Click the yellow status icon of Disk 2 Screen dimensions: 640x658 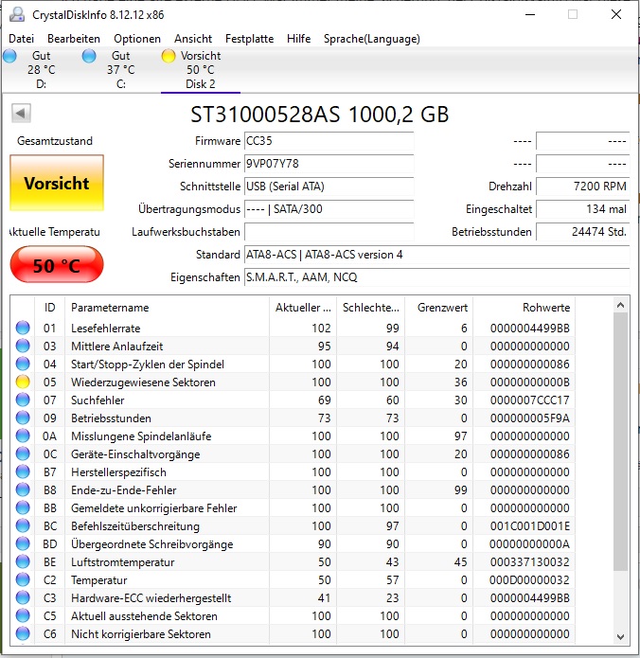pos(169,56)
